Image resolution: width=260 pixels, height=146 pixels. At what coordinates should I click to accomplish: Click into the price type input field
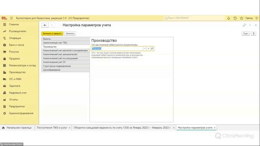(117, 49)
